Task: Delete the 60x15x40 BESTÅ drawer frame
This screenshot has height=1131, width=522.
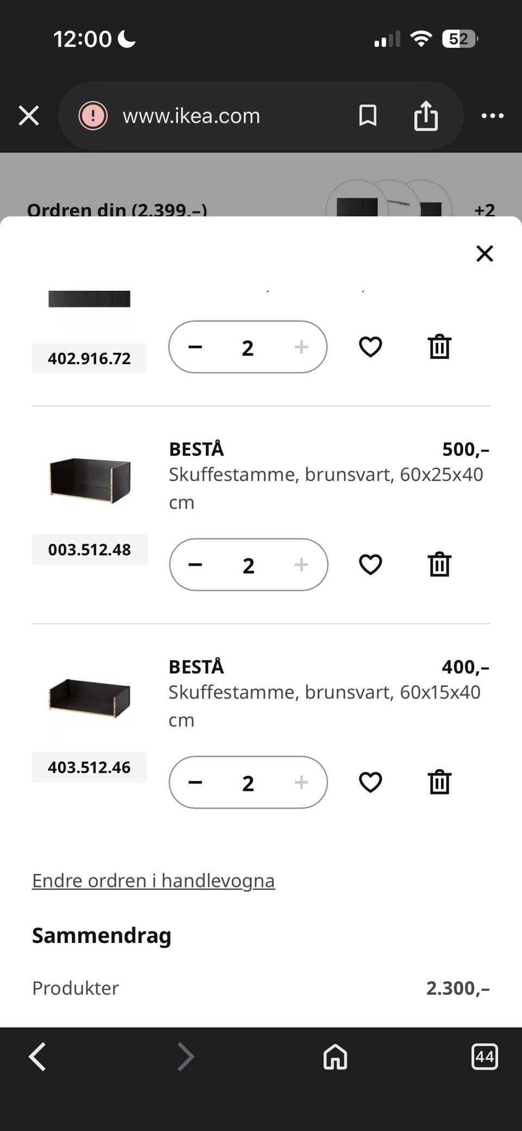Action: coord(439,782)
